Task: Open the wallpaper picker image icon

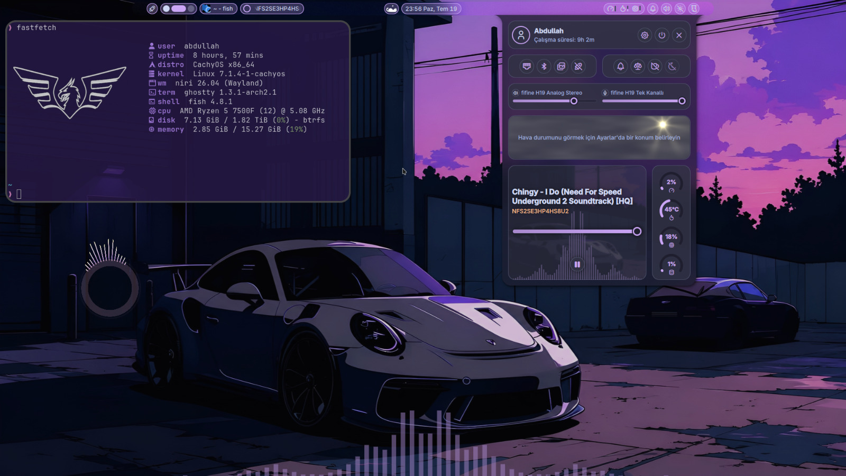Action: coord(562,66)
